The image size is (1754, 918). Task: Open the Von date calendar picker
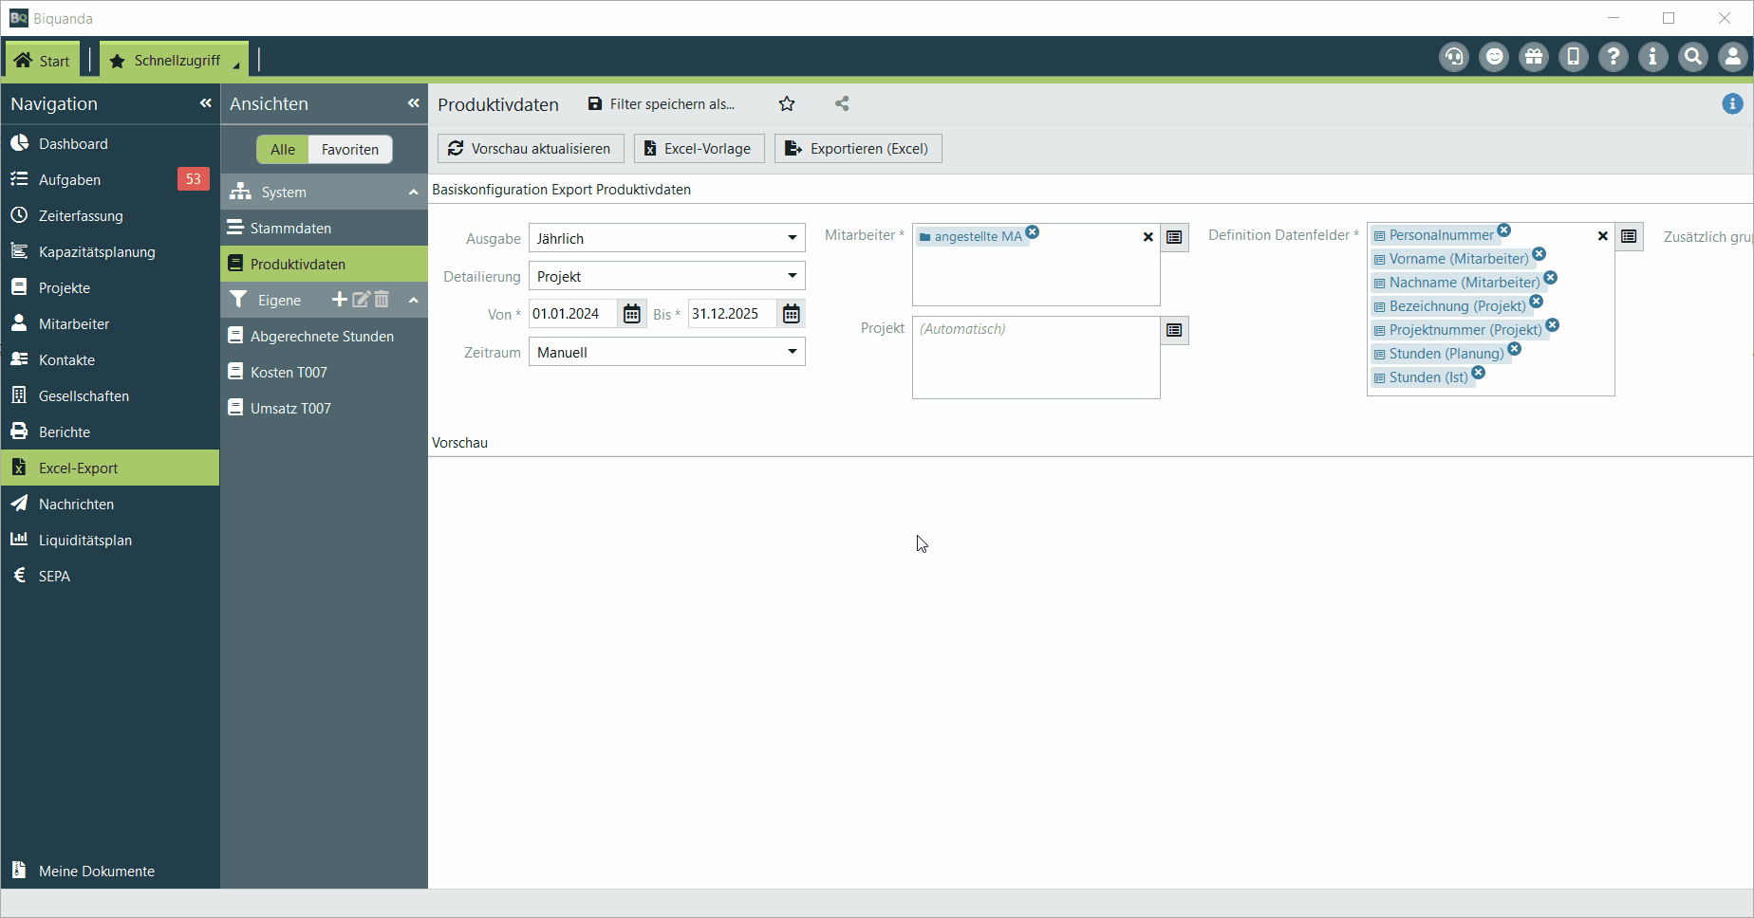[632, 314]
